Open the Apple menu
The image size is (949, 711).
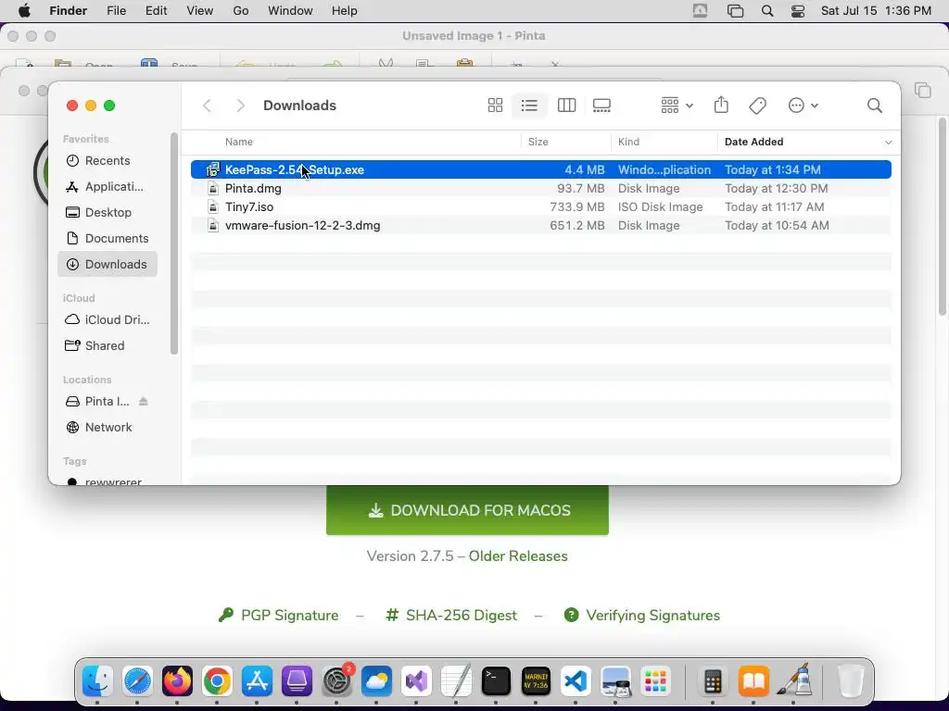(24, 11)
